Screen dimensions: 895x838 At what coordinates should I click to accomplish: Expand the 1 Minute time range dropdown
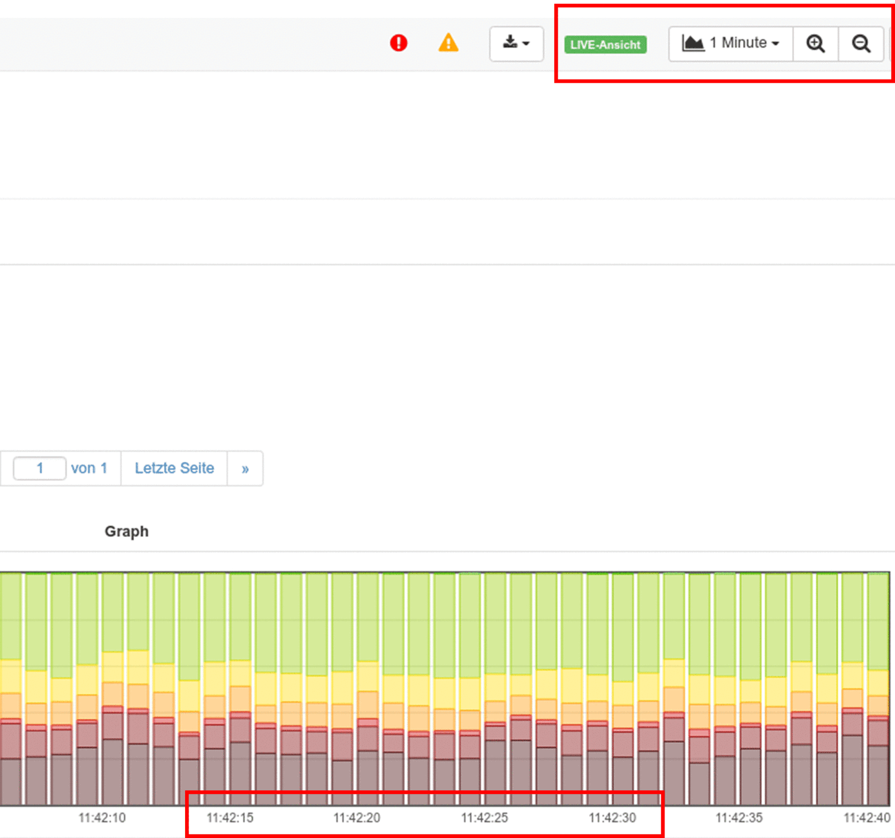click(744, 43)
